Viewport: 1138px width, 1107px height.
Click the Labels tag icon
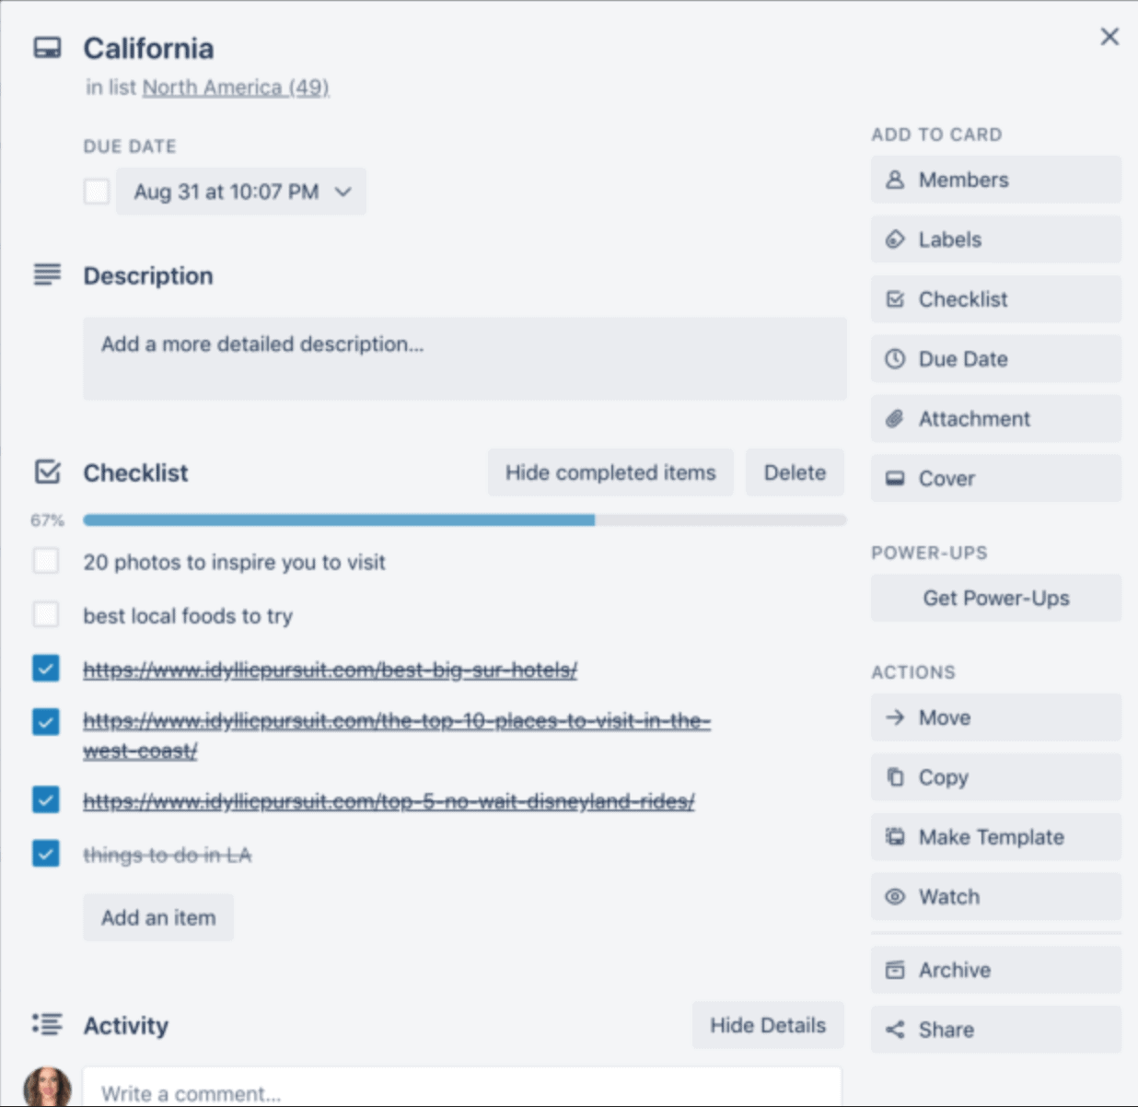click(x=894, y=239)
